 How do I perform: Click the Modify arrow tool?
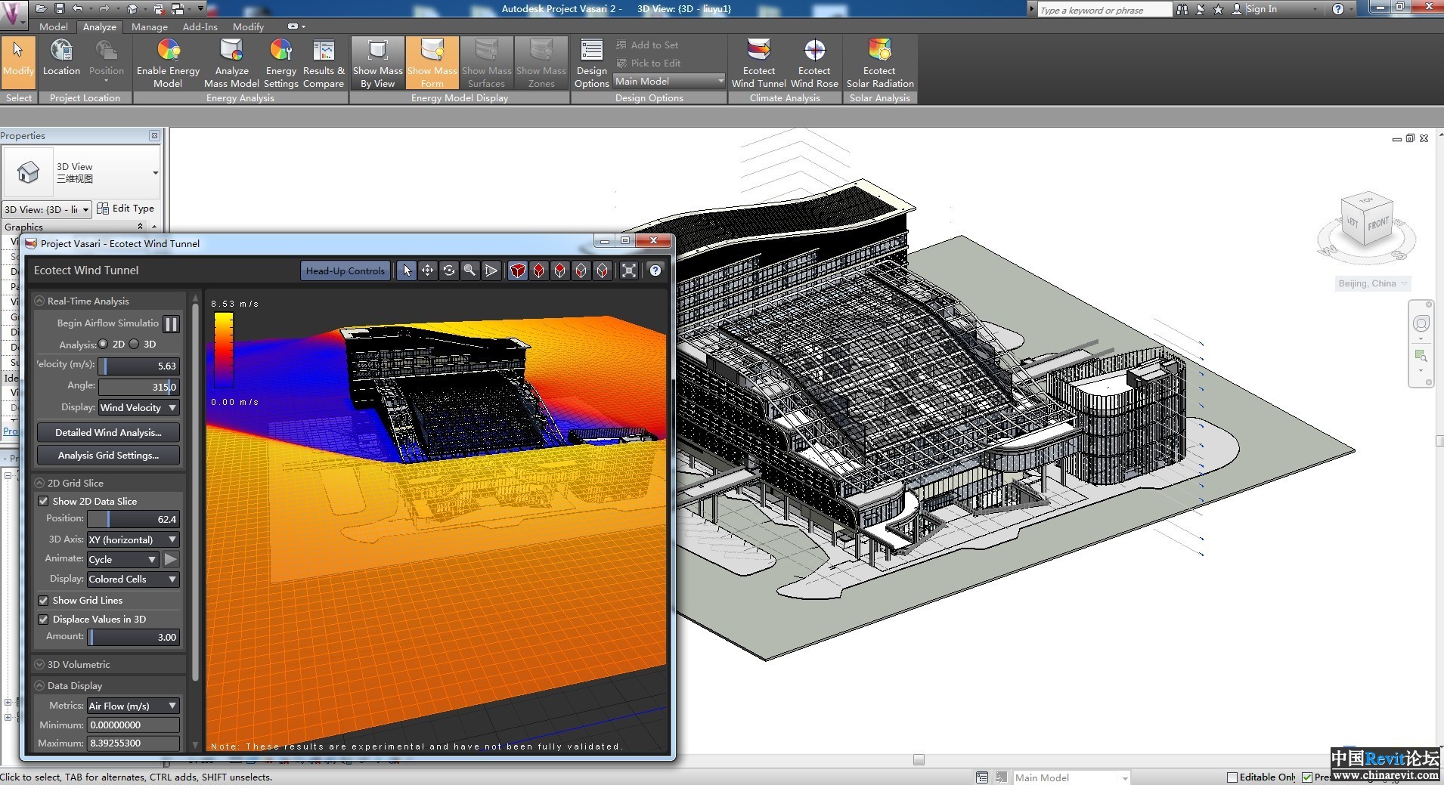tap(18, 63)
